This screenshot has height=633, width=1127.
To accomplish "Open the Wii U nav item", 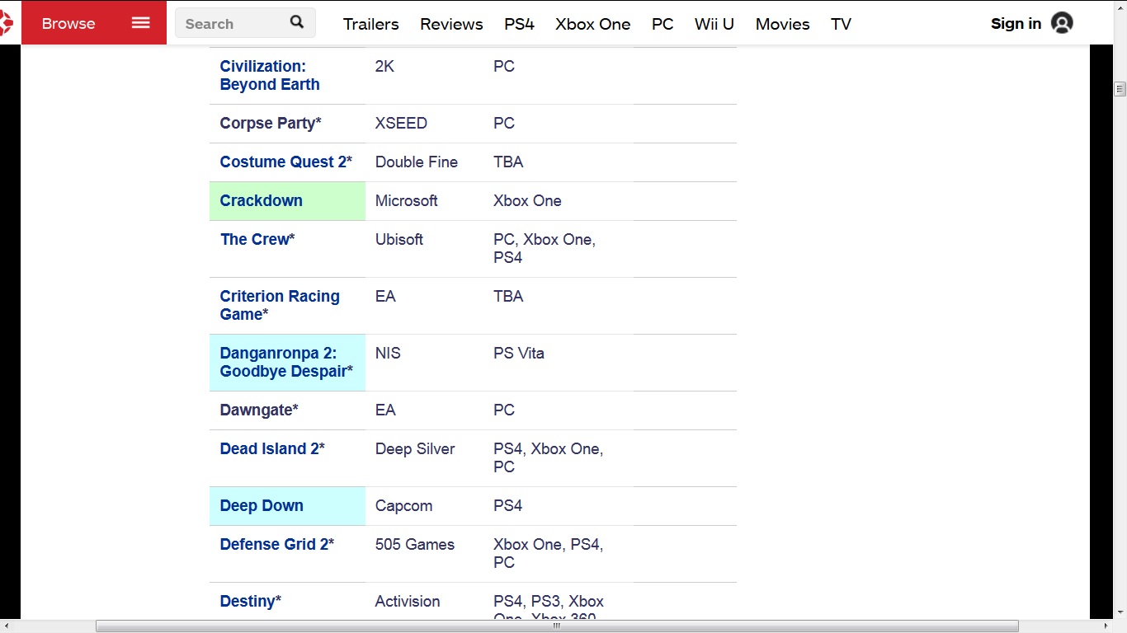I will pyautogui.click(x=714, y=24).
